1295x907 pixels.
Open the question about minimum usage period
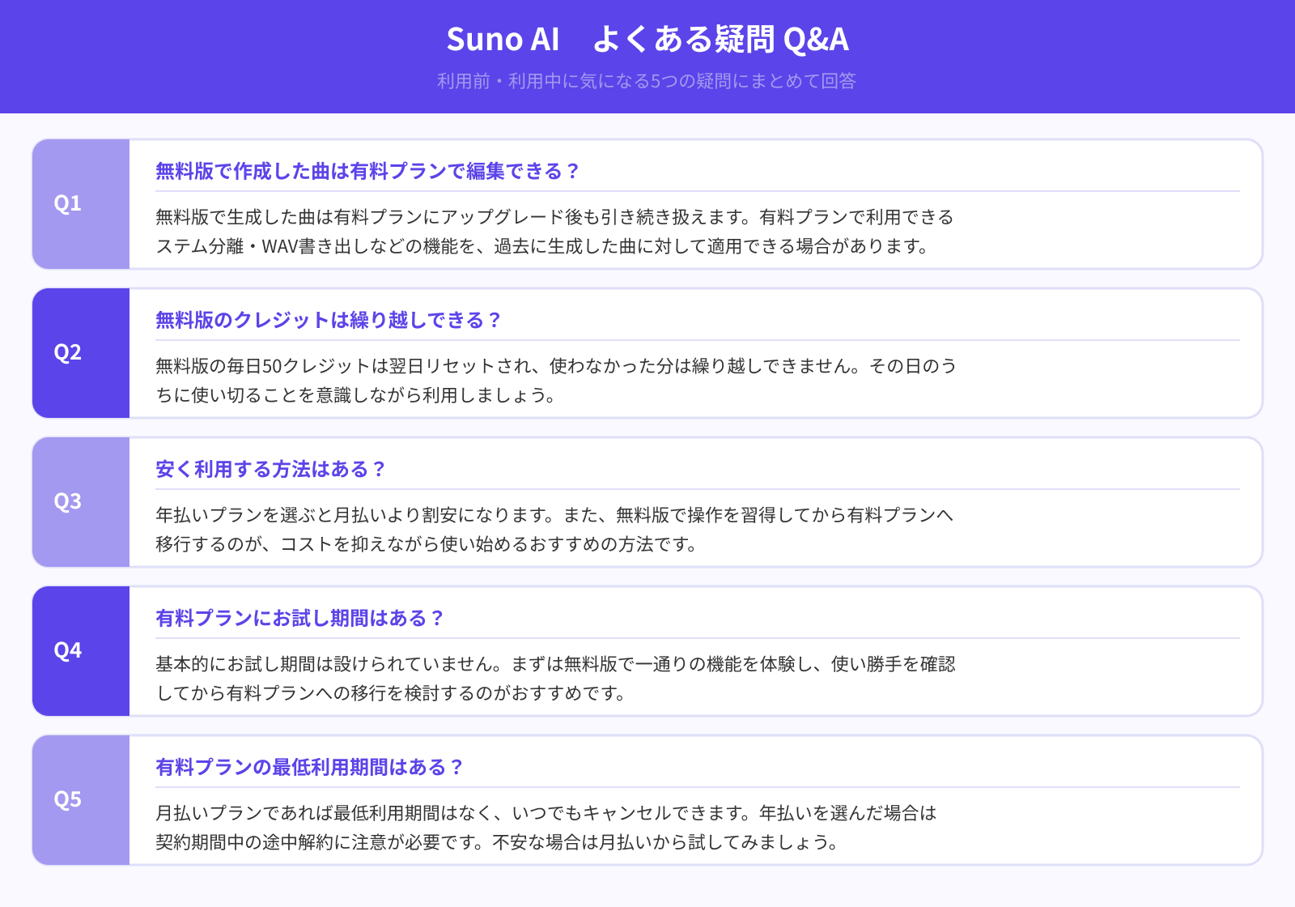(308, 766)
